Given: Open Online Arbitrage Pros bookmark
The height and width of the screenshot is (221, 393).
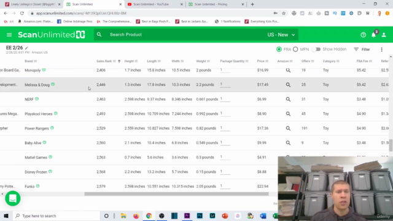Looking at the screenshot, I should [75, 21].
